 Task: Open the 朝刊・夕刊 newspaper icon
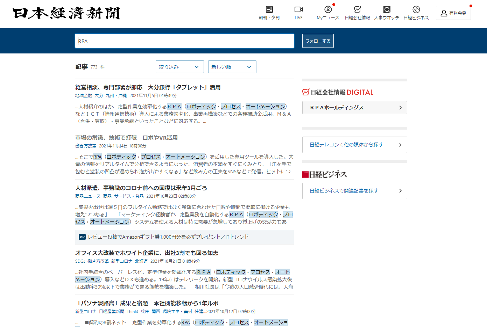[x=269, y=9]
